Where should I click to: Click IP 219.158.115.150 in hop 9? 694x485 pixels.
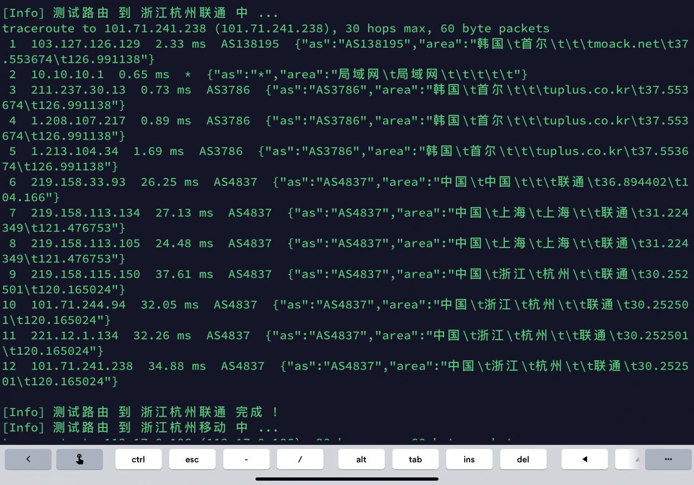click(85, 275)
